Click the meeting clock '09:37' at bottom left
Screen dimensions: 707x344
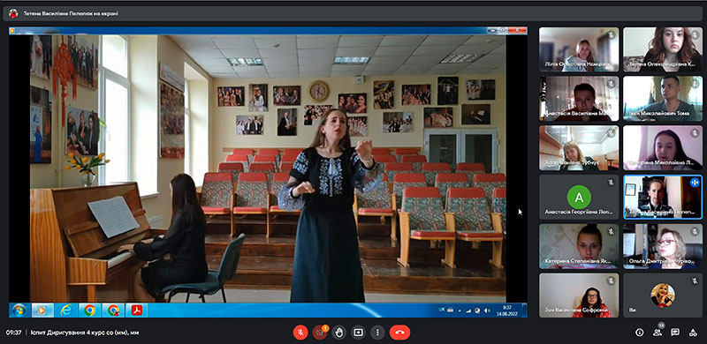tap(14, 333)
